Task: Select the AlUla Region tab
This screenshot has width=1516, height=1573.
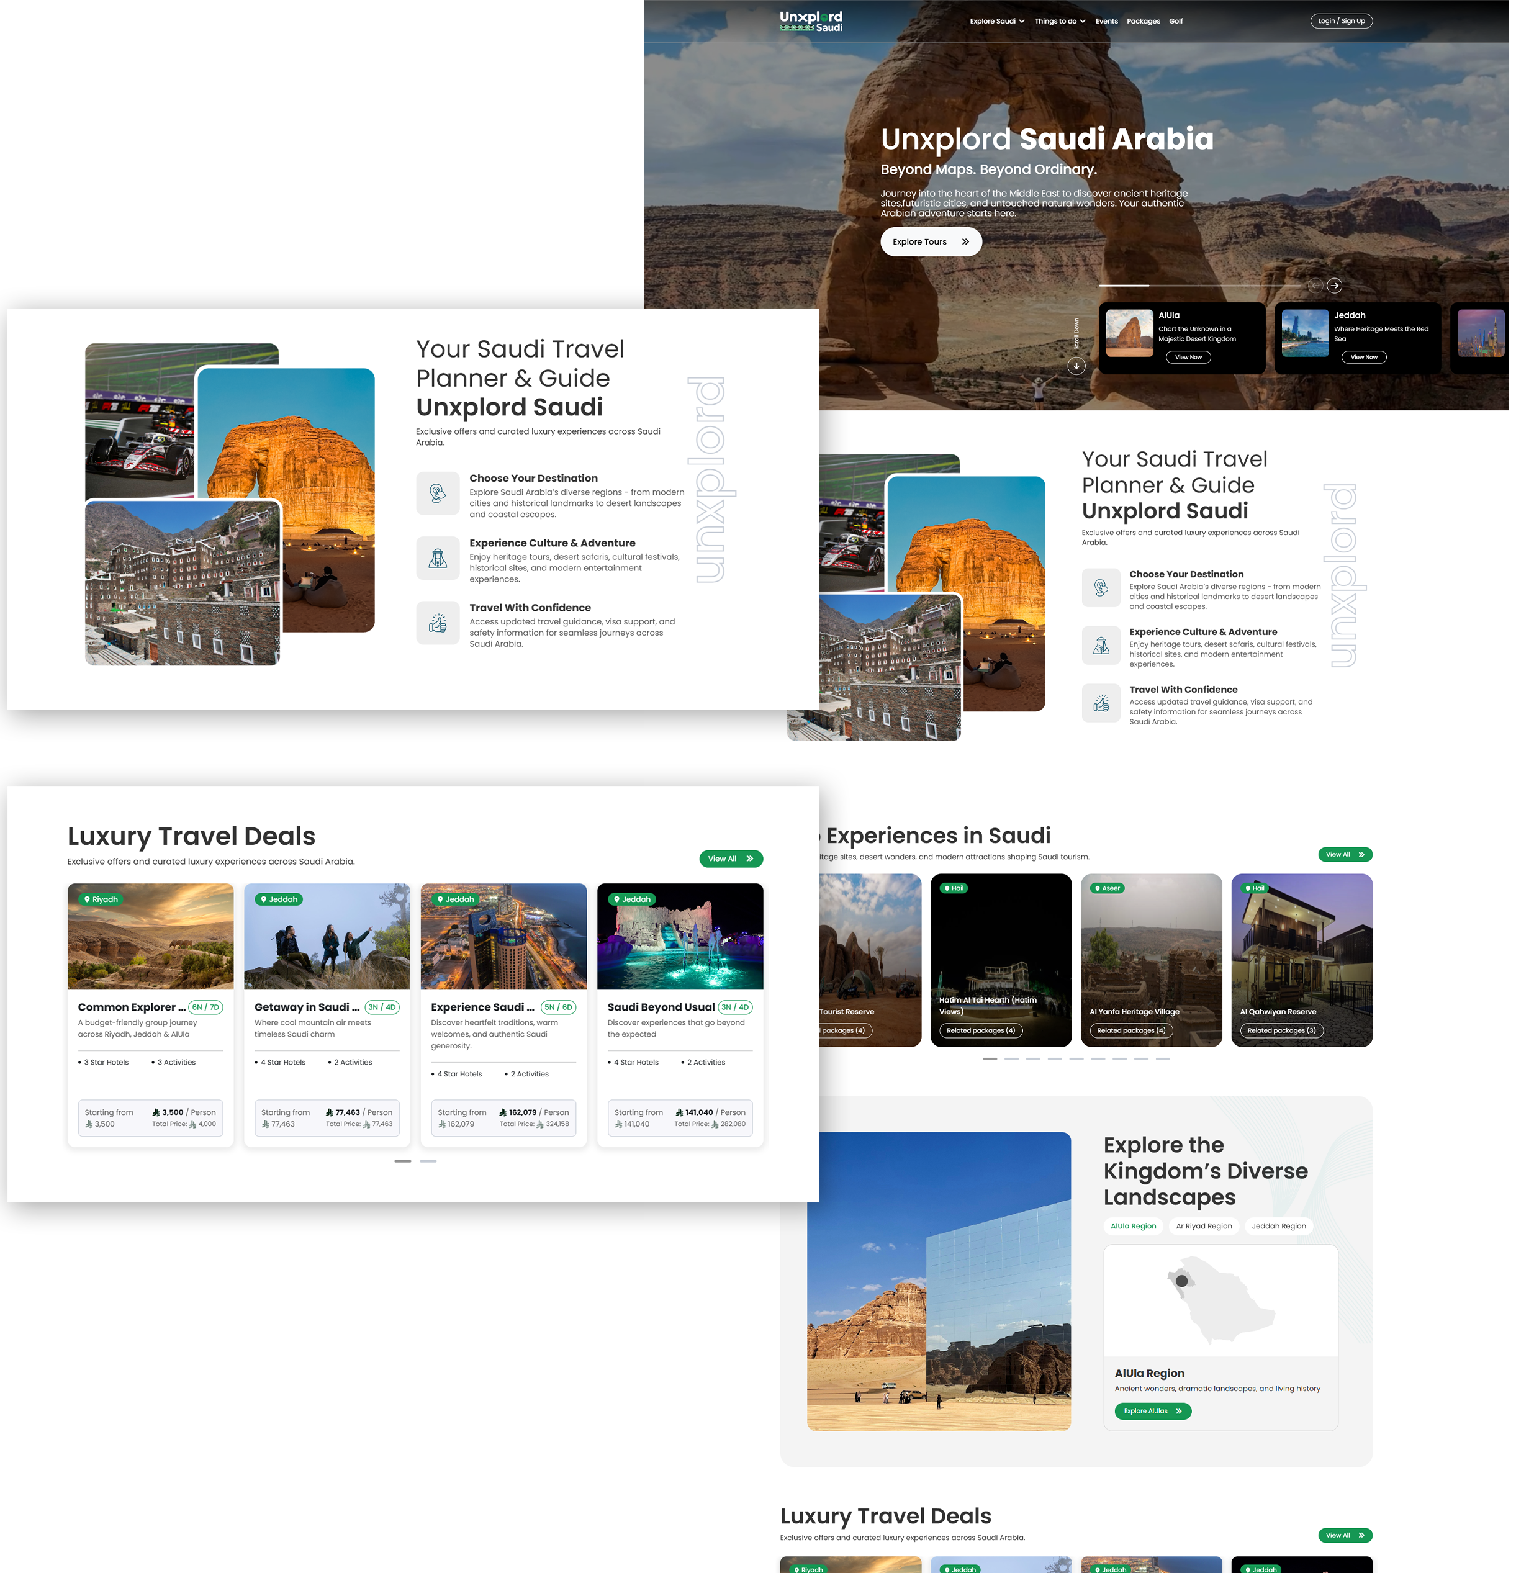Action: pos(1133,1226)
